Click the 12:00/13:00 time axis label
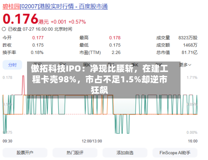 coord(92,141)
